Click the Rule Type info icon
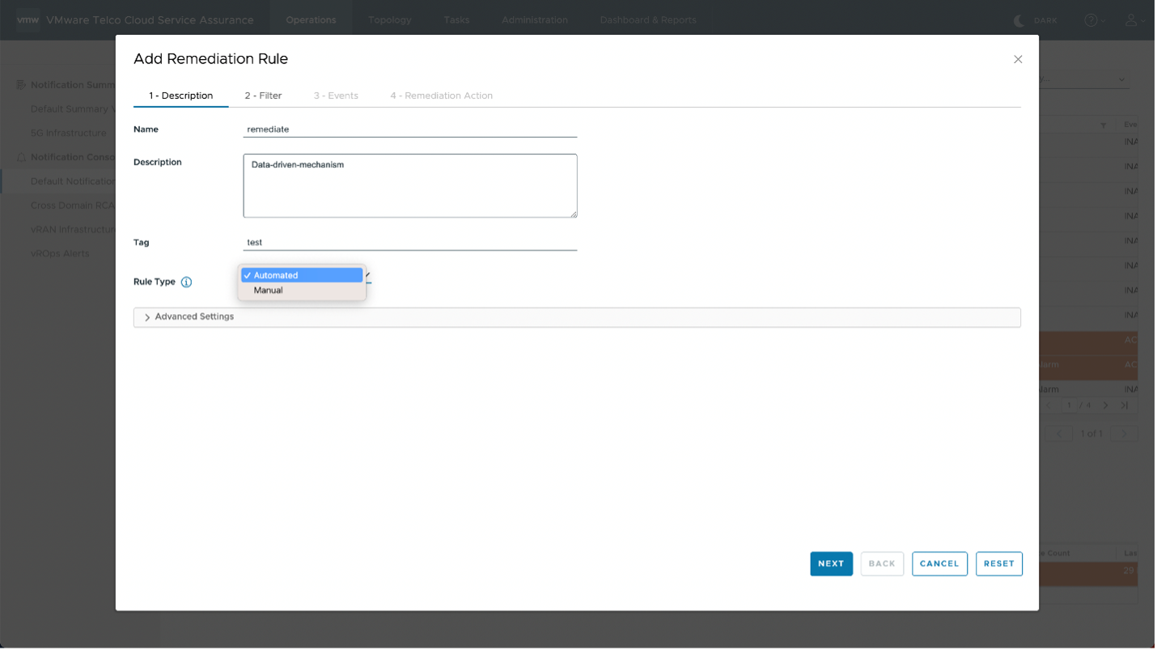 (x=187, y=283)
